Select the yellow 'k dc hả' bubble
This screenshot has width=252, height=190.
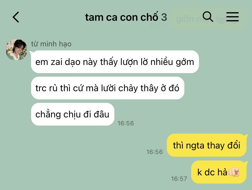point(219,172)
